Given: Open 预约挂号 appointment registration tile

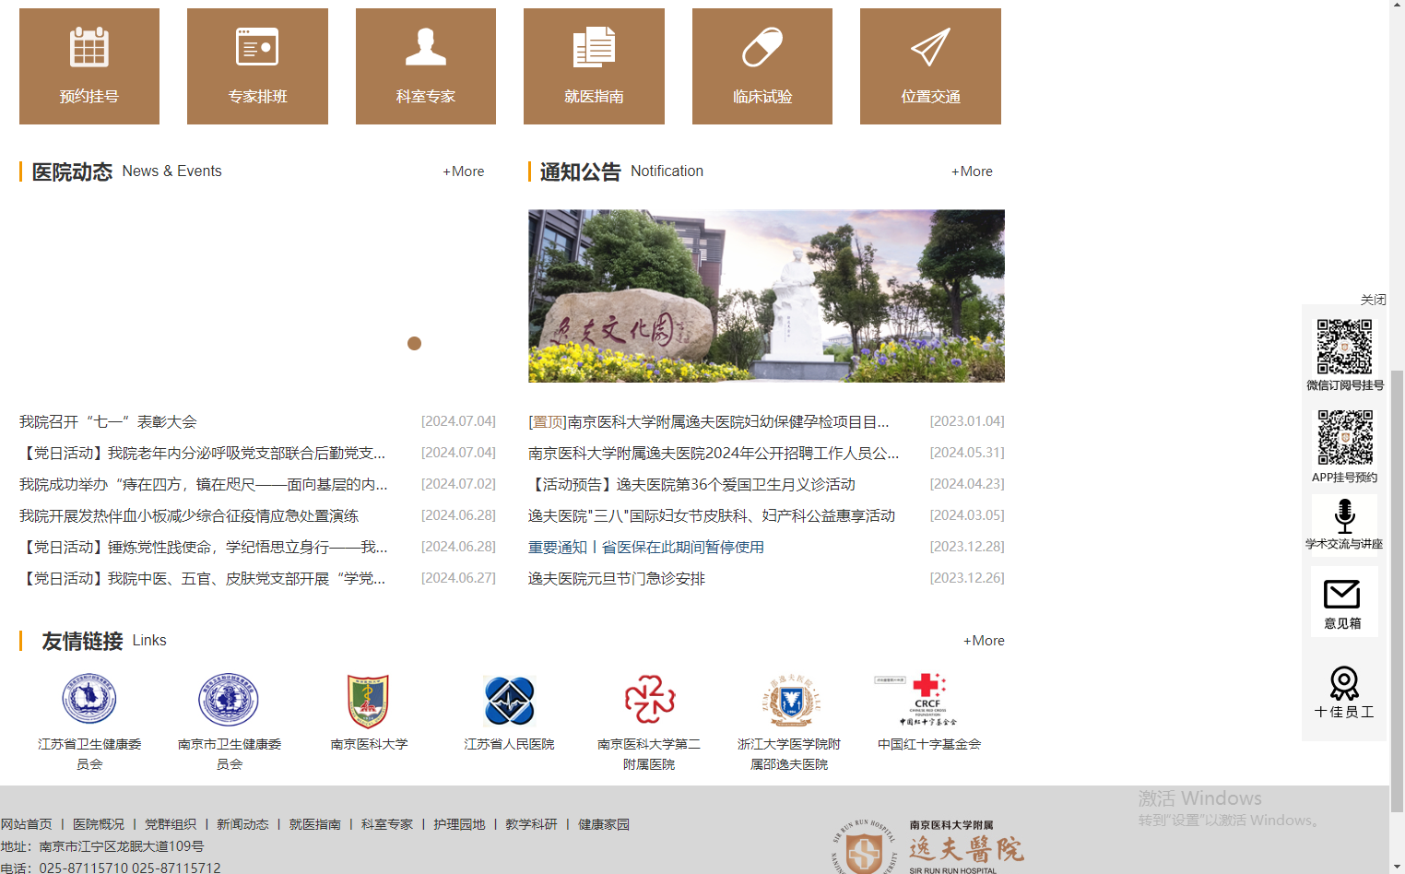Looking at the screenshot, I should pyautogui.click(x=89, y=66).
